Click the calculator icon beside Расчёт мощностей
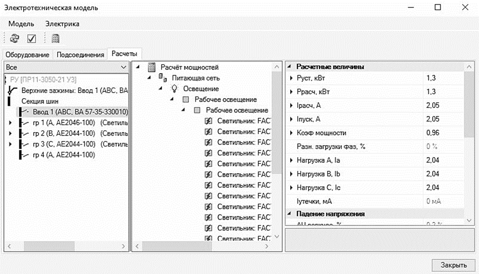Screen dimensions: 479x274 tap(152, 68)
